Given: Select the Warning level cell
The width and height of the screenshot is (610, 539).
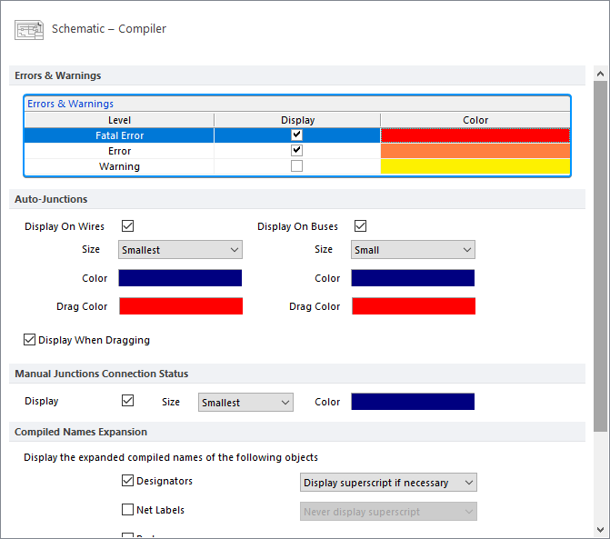Looking at the screenshot, I should pyautogui.click(x=119, y=166).
